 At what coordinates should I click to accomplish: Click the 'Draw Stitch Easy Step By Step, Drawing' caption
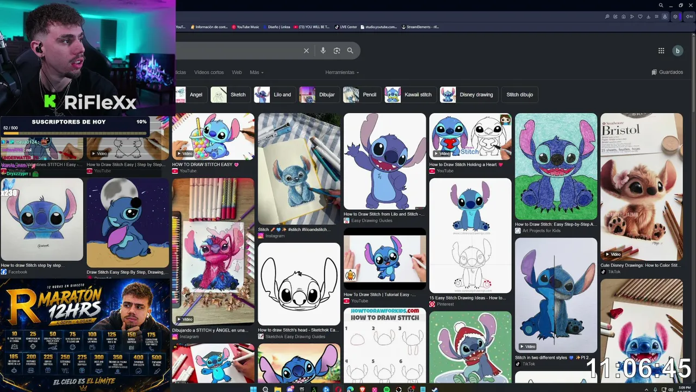(127, 272)
